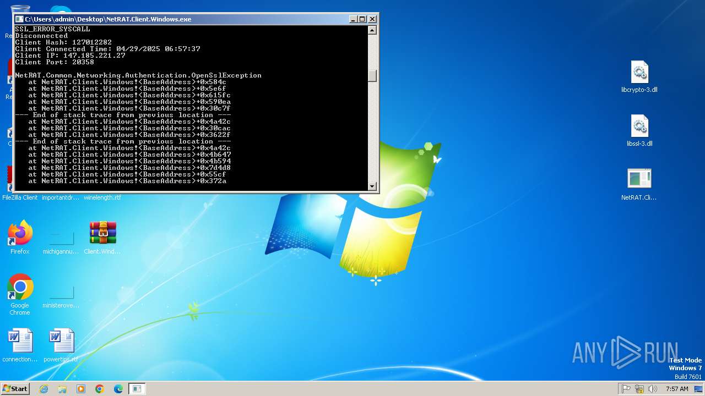Click the Disconnected line in the console
Screen dimensions: 705x396
click(41, 36)
